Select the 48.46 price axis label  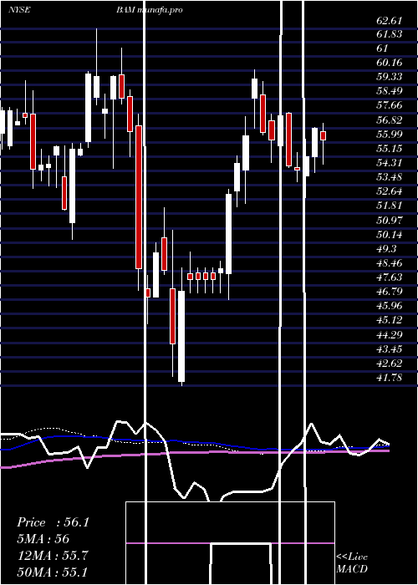click(390, 263)
